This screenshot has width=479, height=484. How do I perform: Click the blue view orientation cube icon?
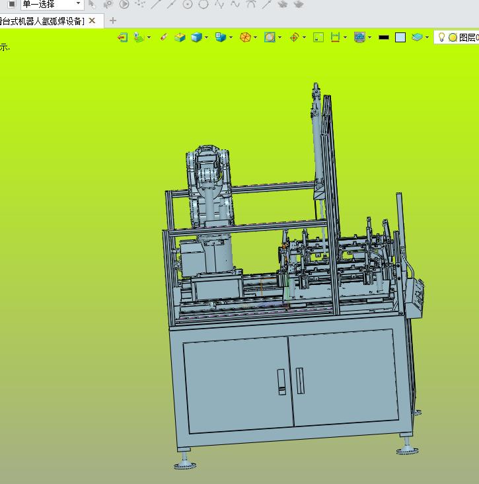(x=221, y=38)
